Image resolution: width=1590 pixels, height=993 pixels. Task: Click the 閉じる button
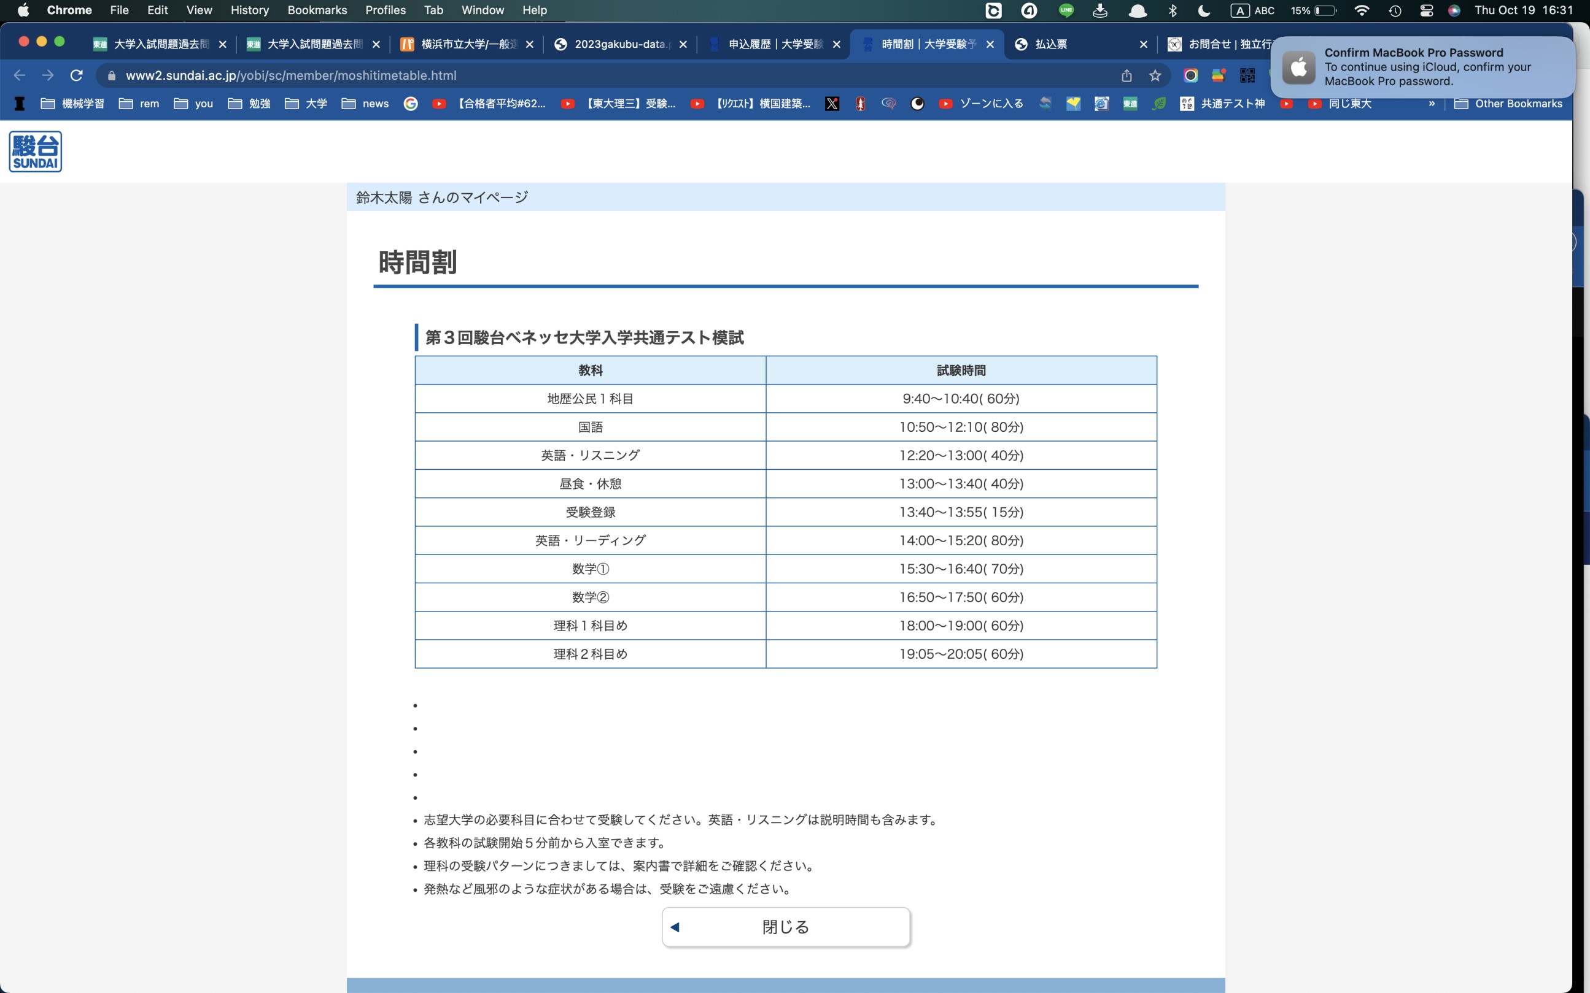click(x=785, y=927)
